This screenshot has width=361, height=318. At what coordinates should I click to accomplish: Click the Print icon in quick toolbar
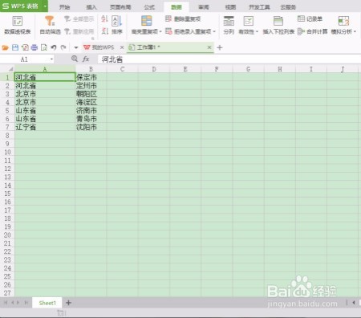pyautogui.click(x=34, y=47)
